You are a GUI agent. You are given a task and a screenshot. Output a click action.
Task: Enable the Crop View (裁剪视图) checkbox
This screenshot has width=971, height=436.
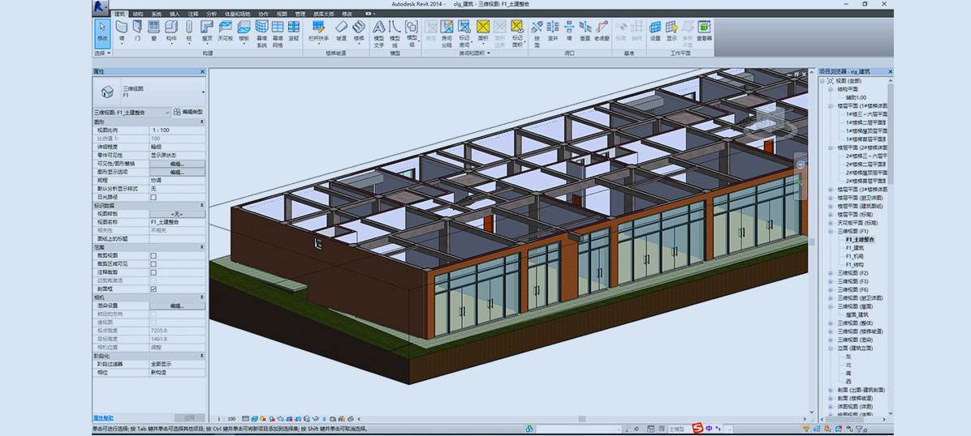point(153,255)
